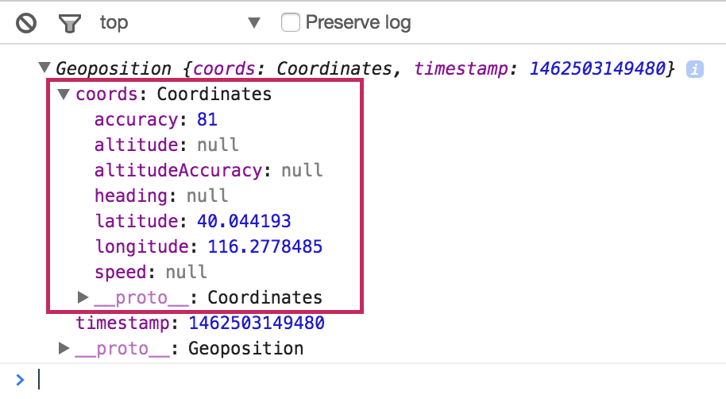Click the longitude value 116.2778485
This screenshot has width=726, height=399.
[265, 246]
